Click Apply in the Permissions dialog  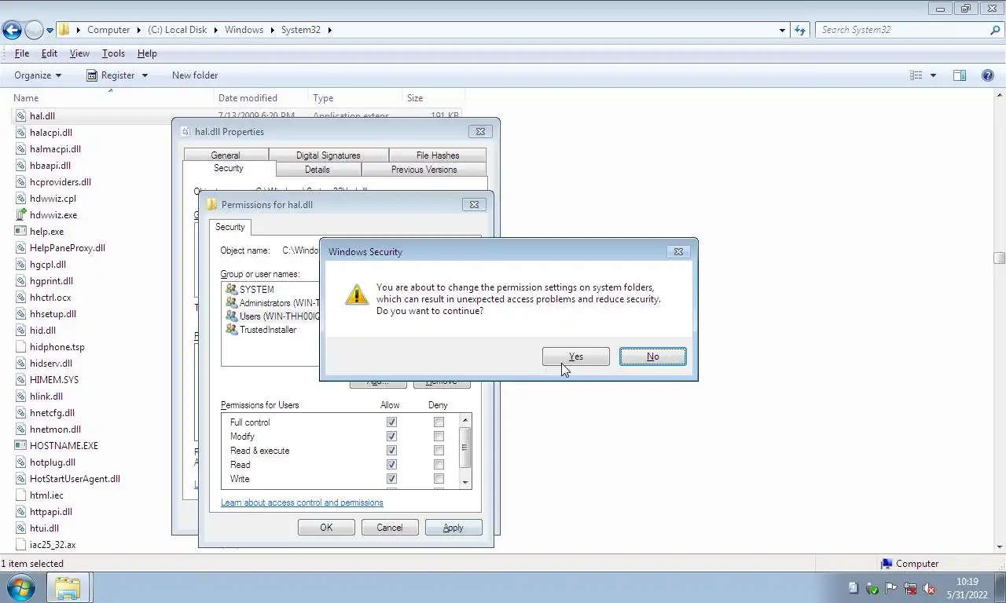pos(453,528)
